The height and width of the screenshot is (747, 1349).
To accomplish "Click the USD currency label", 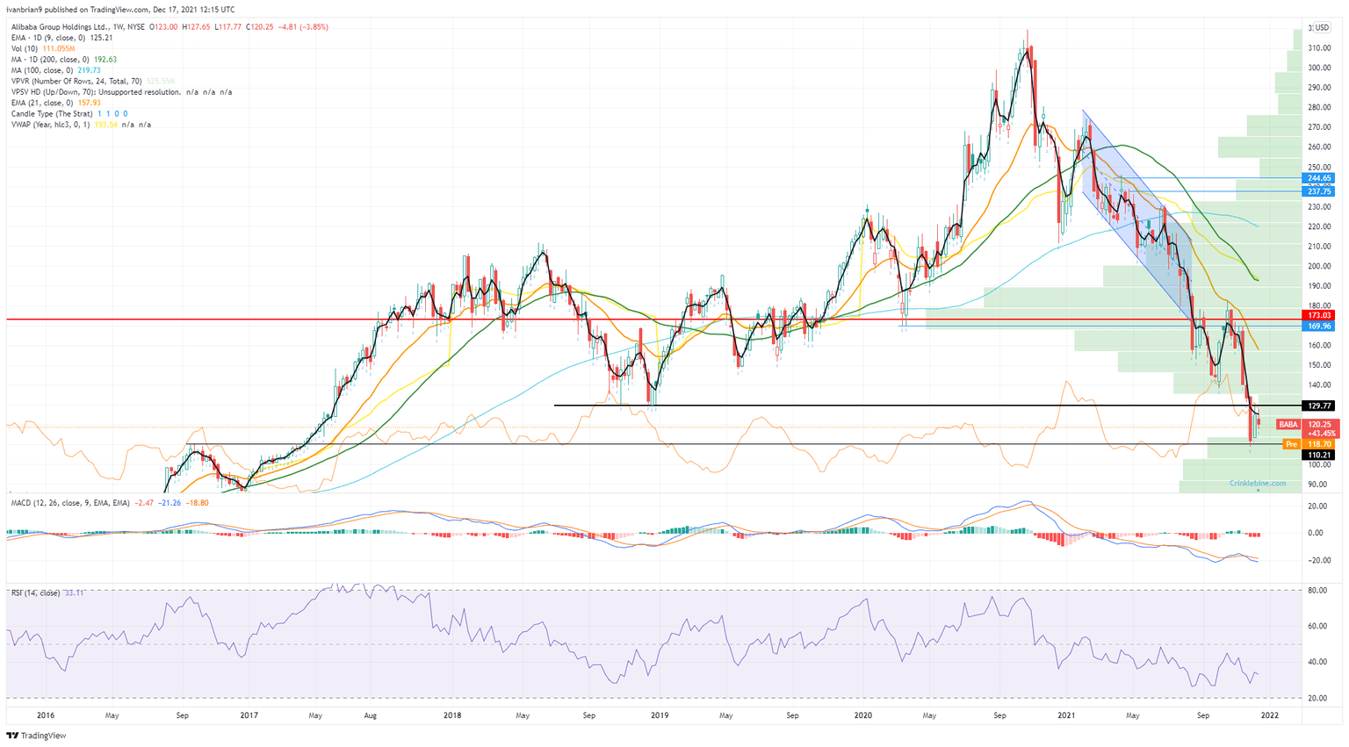I will coord(1323,27).
